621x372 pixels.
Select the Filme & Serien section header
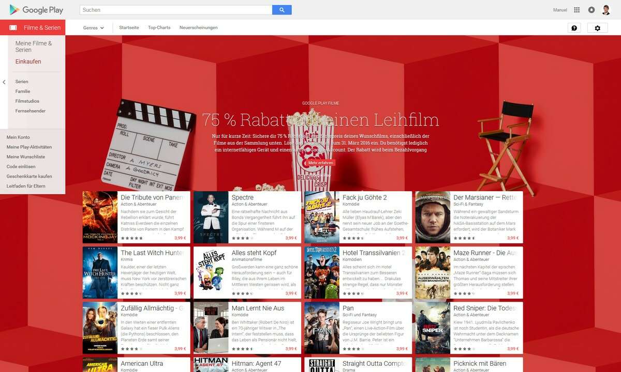(33, 28)
